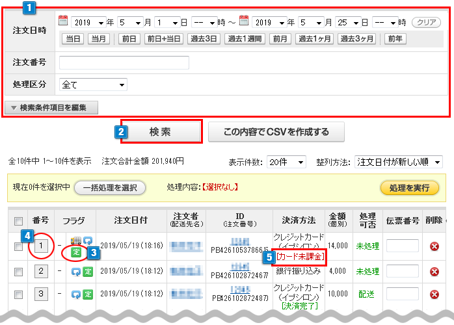Click the green 定 flag icon on order 3
The height and width of the screenshot is (325, 454).
point(88,294)
